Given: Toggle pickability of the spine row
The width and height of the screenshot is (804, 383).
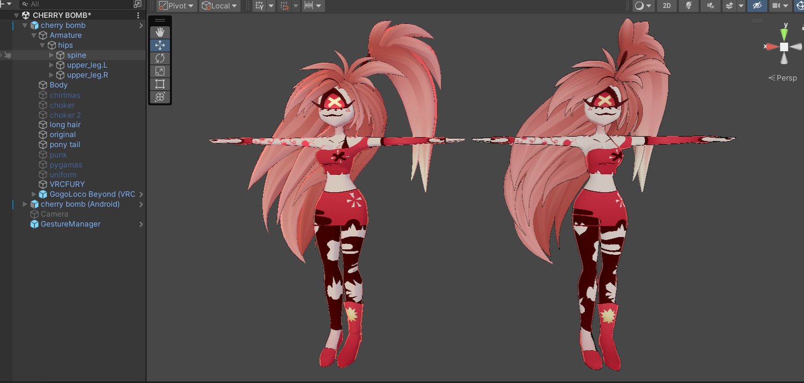Looking at the screenshot, I should point(8,55).
